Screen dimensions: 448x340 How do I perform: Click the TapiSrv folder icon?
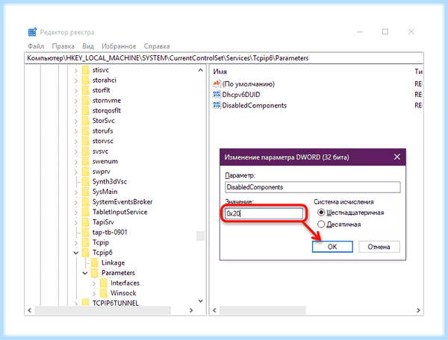point(85,222)
